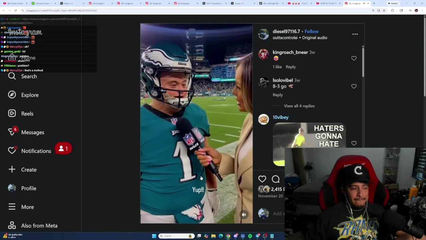Open the Gemini button in Chrome
426x240 pixels.
click(x=393, y=3)
